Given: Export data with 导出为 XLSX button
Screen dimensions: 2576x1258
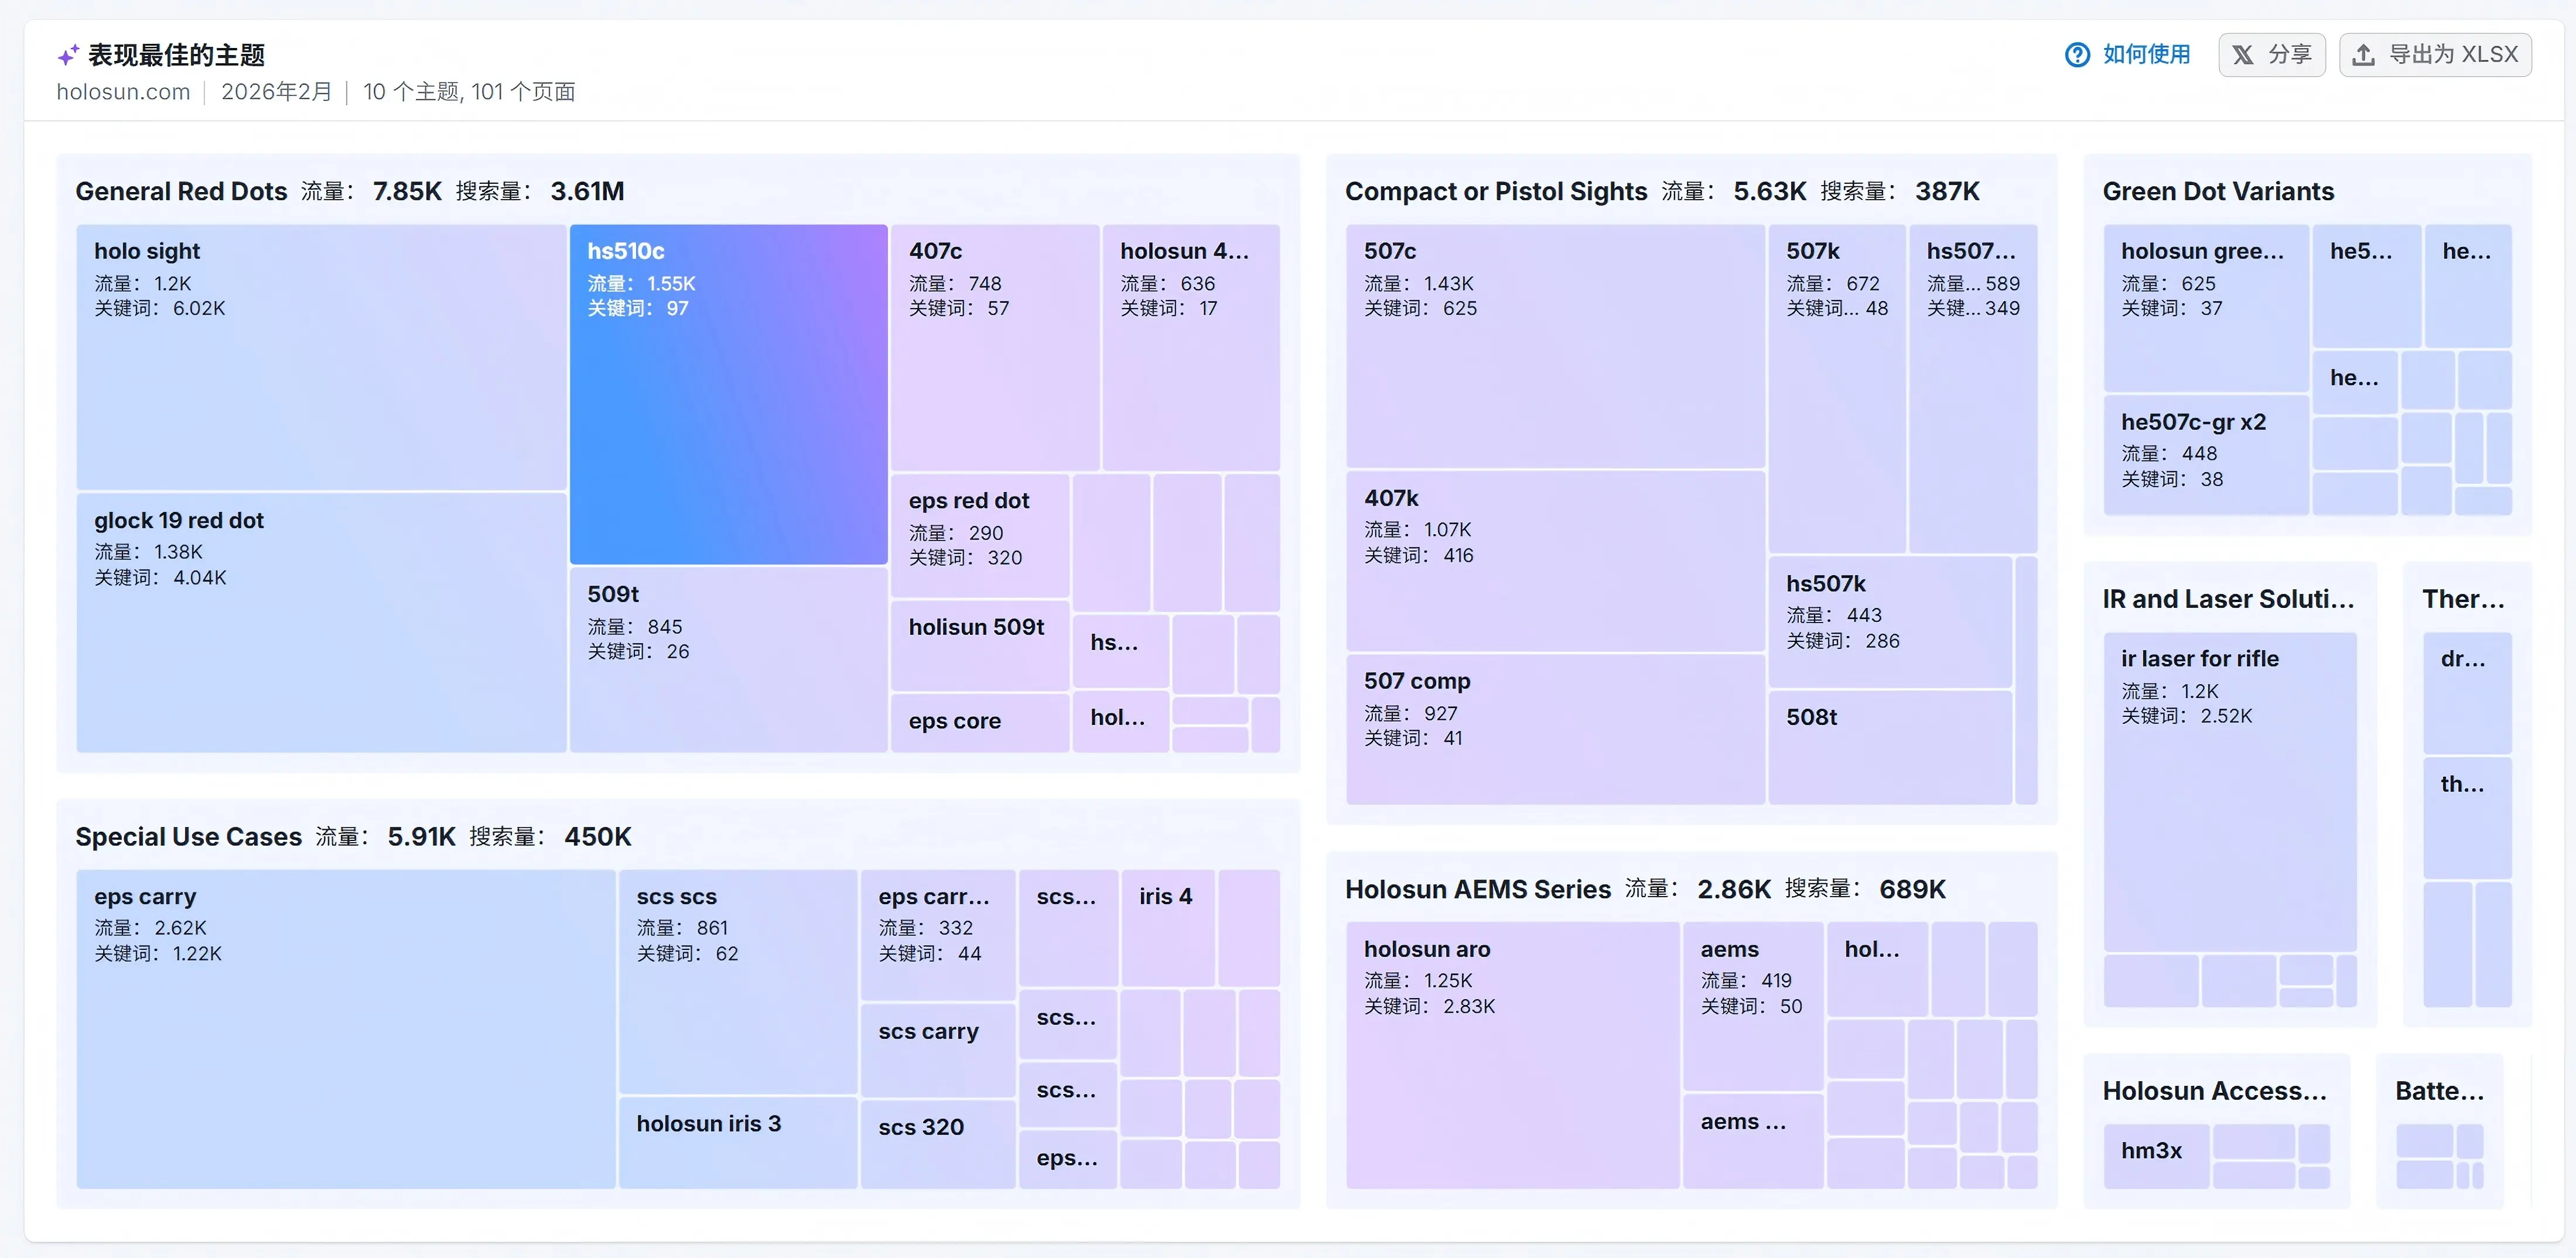Looking at the screenshot, I should (x=2435, y=55).
